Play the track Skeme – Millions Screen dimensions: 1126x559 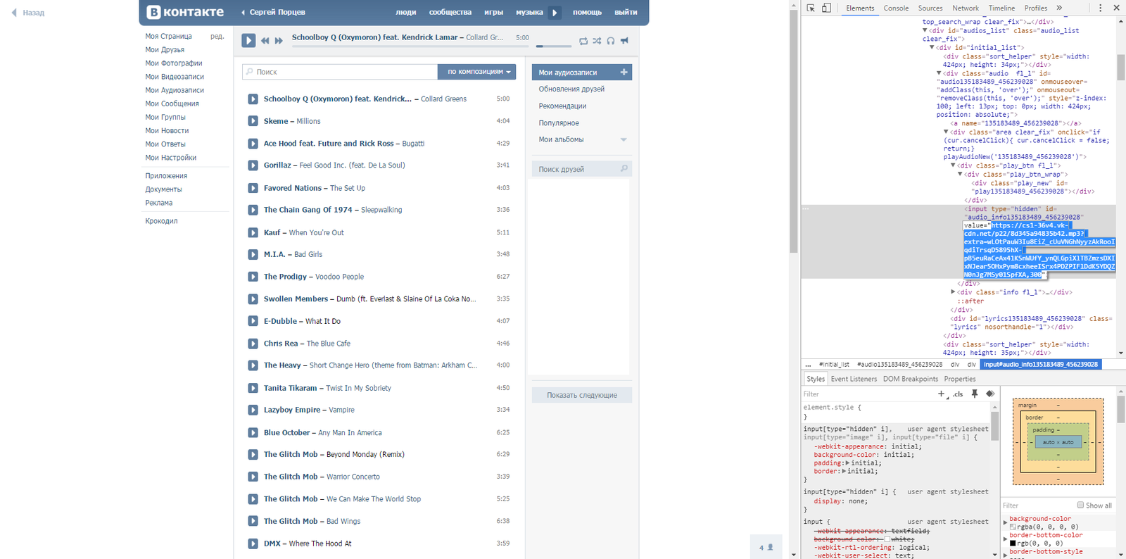(253, 121)
